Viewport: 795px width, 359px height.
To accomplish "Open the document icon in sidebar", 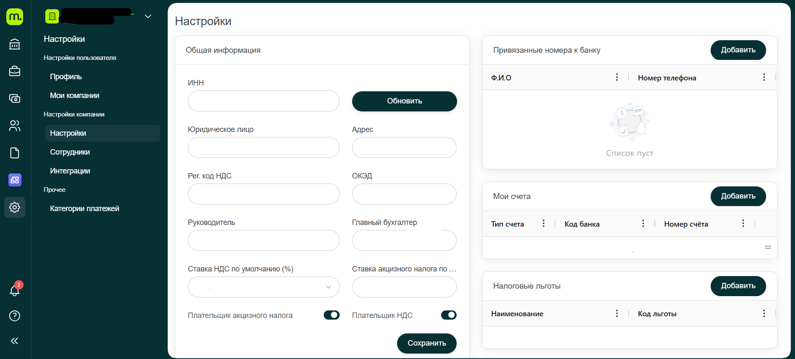I will pyautogui.click(x=15, y=153).
